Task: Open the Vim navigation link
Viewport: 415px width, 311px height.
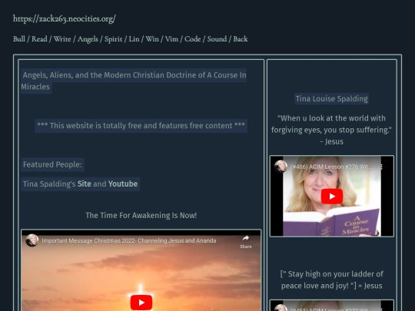Action: pos(171,39)
